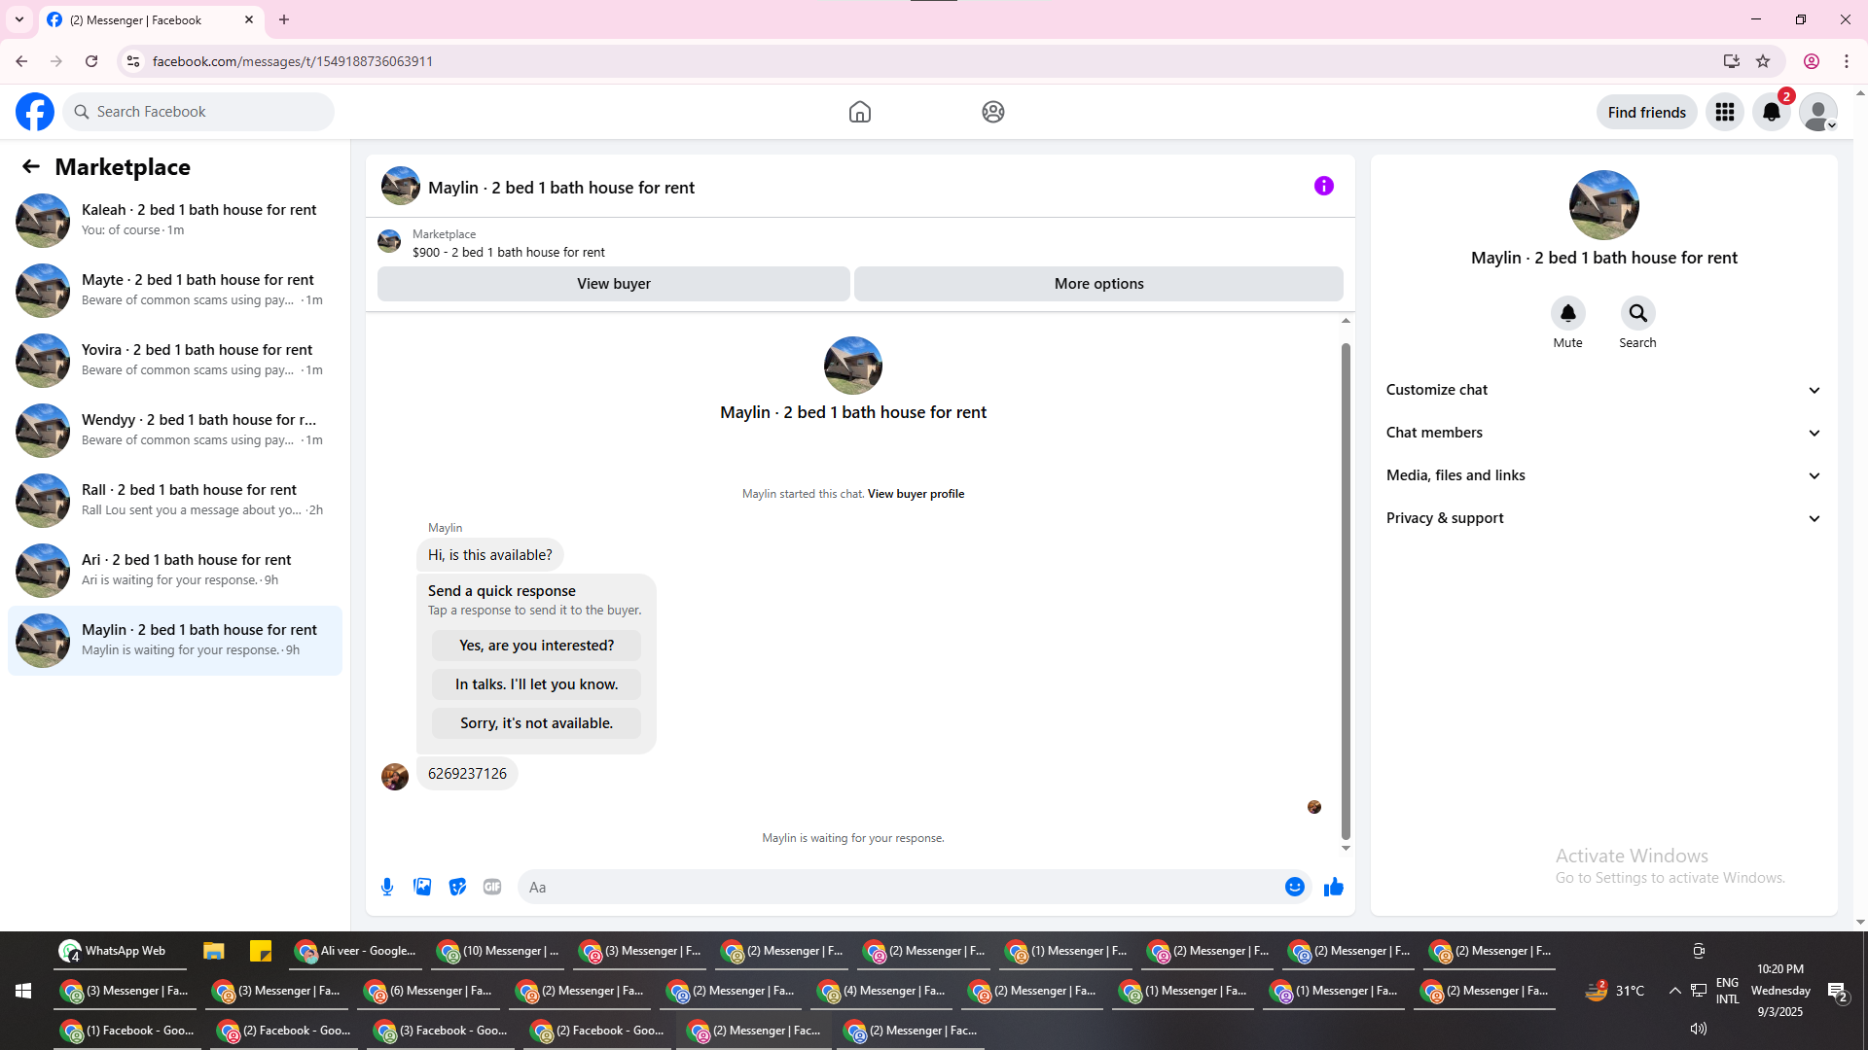Open the account profile menu
The height and width of the screenshot is (1050, 1868).
coord(1818,112)
